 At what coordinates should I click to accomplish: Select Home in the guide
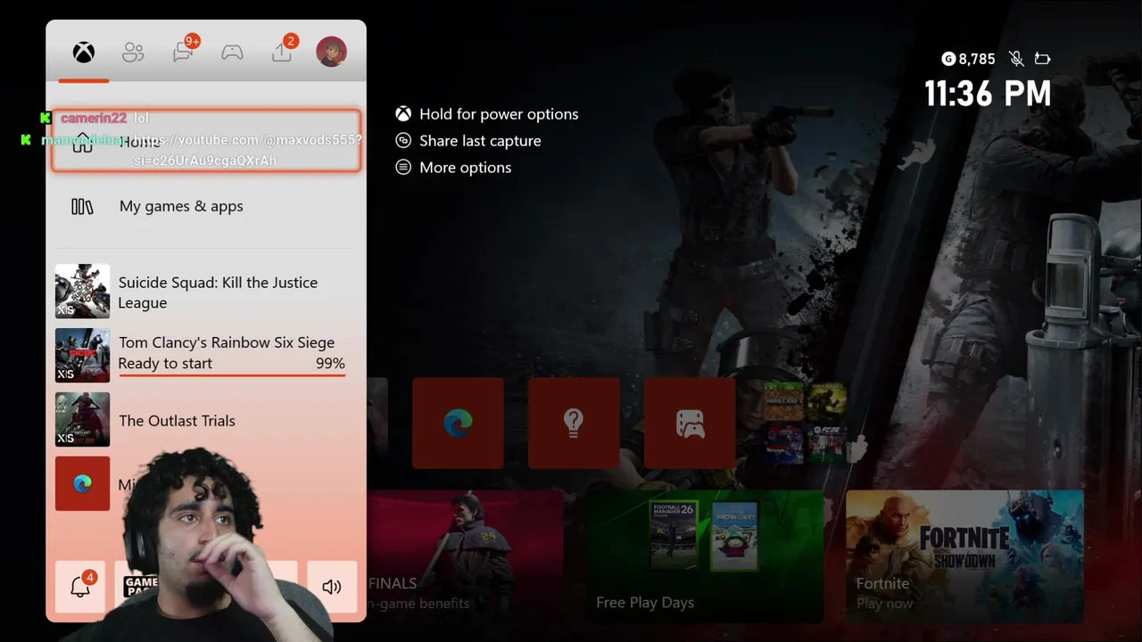[x=206, y=141]
